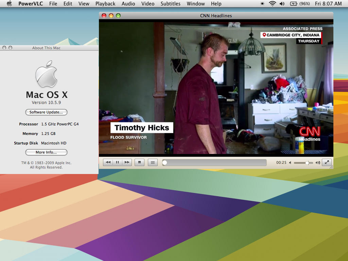Open the playlist list icon
Screen dimensions: 348x261
point(153,162)
